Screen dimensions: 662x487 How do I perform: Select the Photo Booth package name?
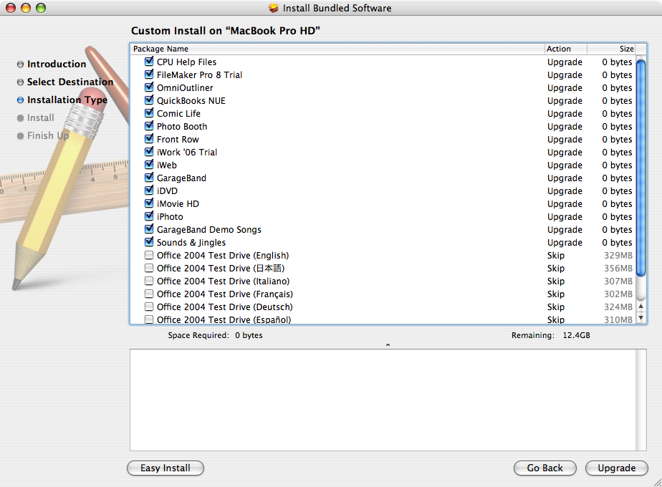(182, 127)
